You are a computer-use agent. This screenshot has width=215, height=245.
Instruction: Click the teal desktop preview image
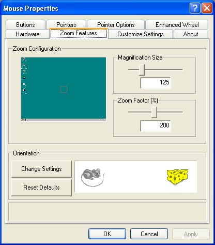(x=64, y=89)
